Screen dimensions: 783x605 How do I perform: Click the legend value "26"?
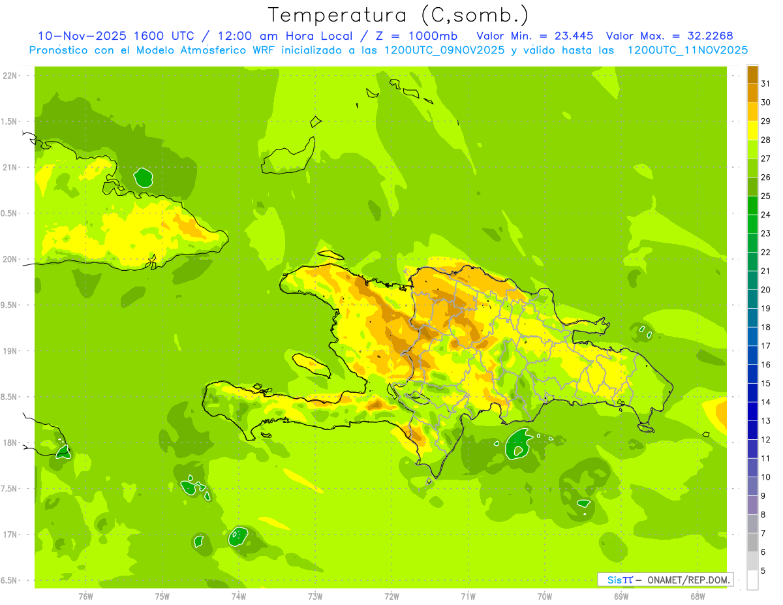point(766,177)
